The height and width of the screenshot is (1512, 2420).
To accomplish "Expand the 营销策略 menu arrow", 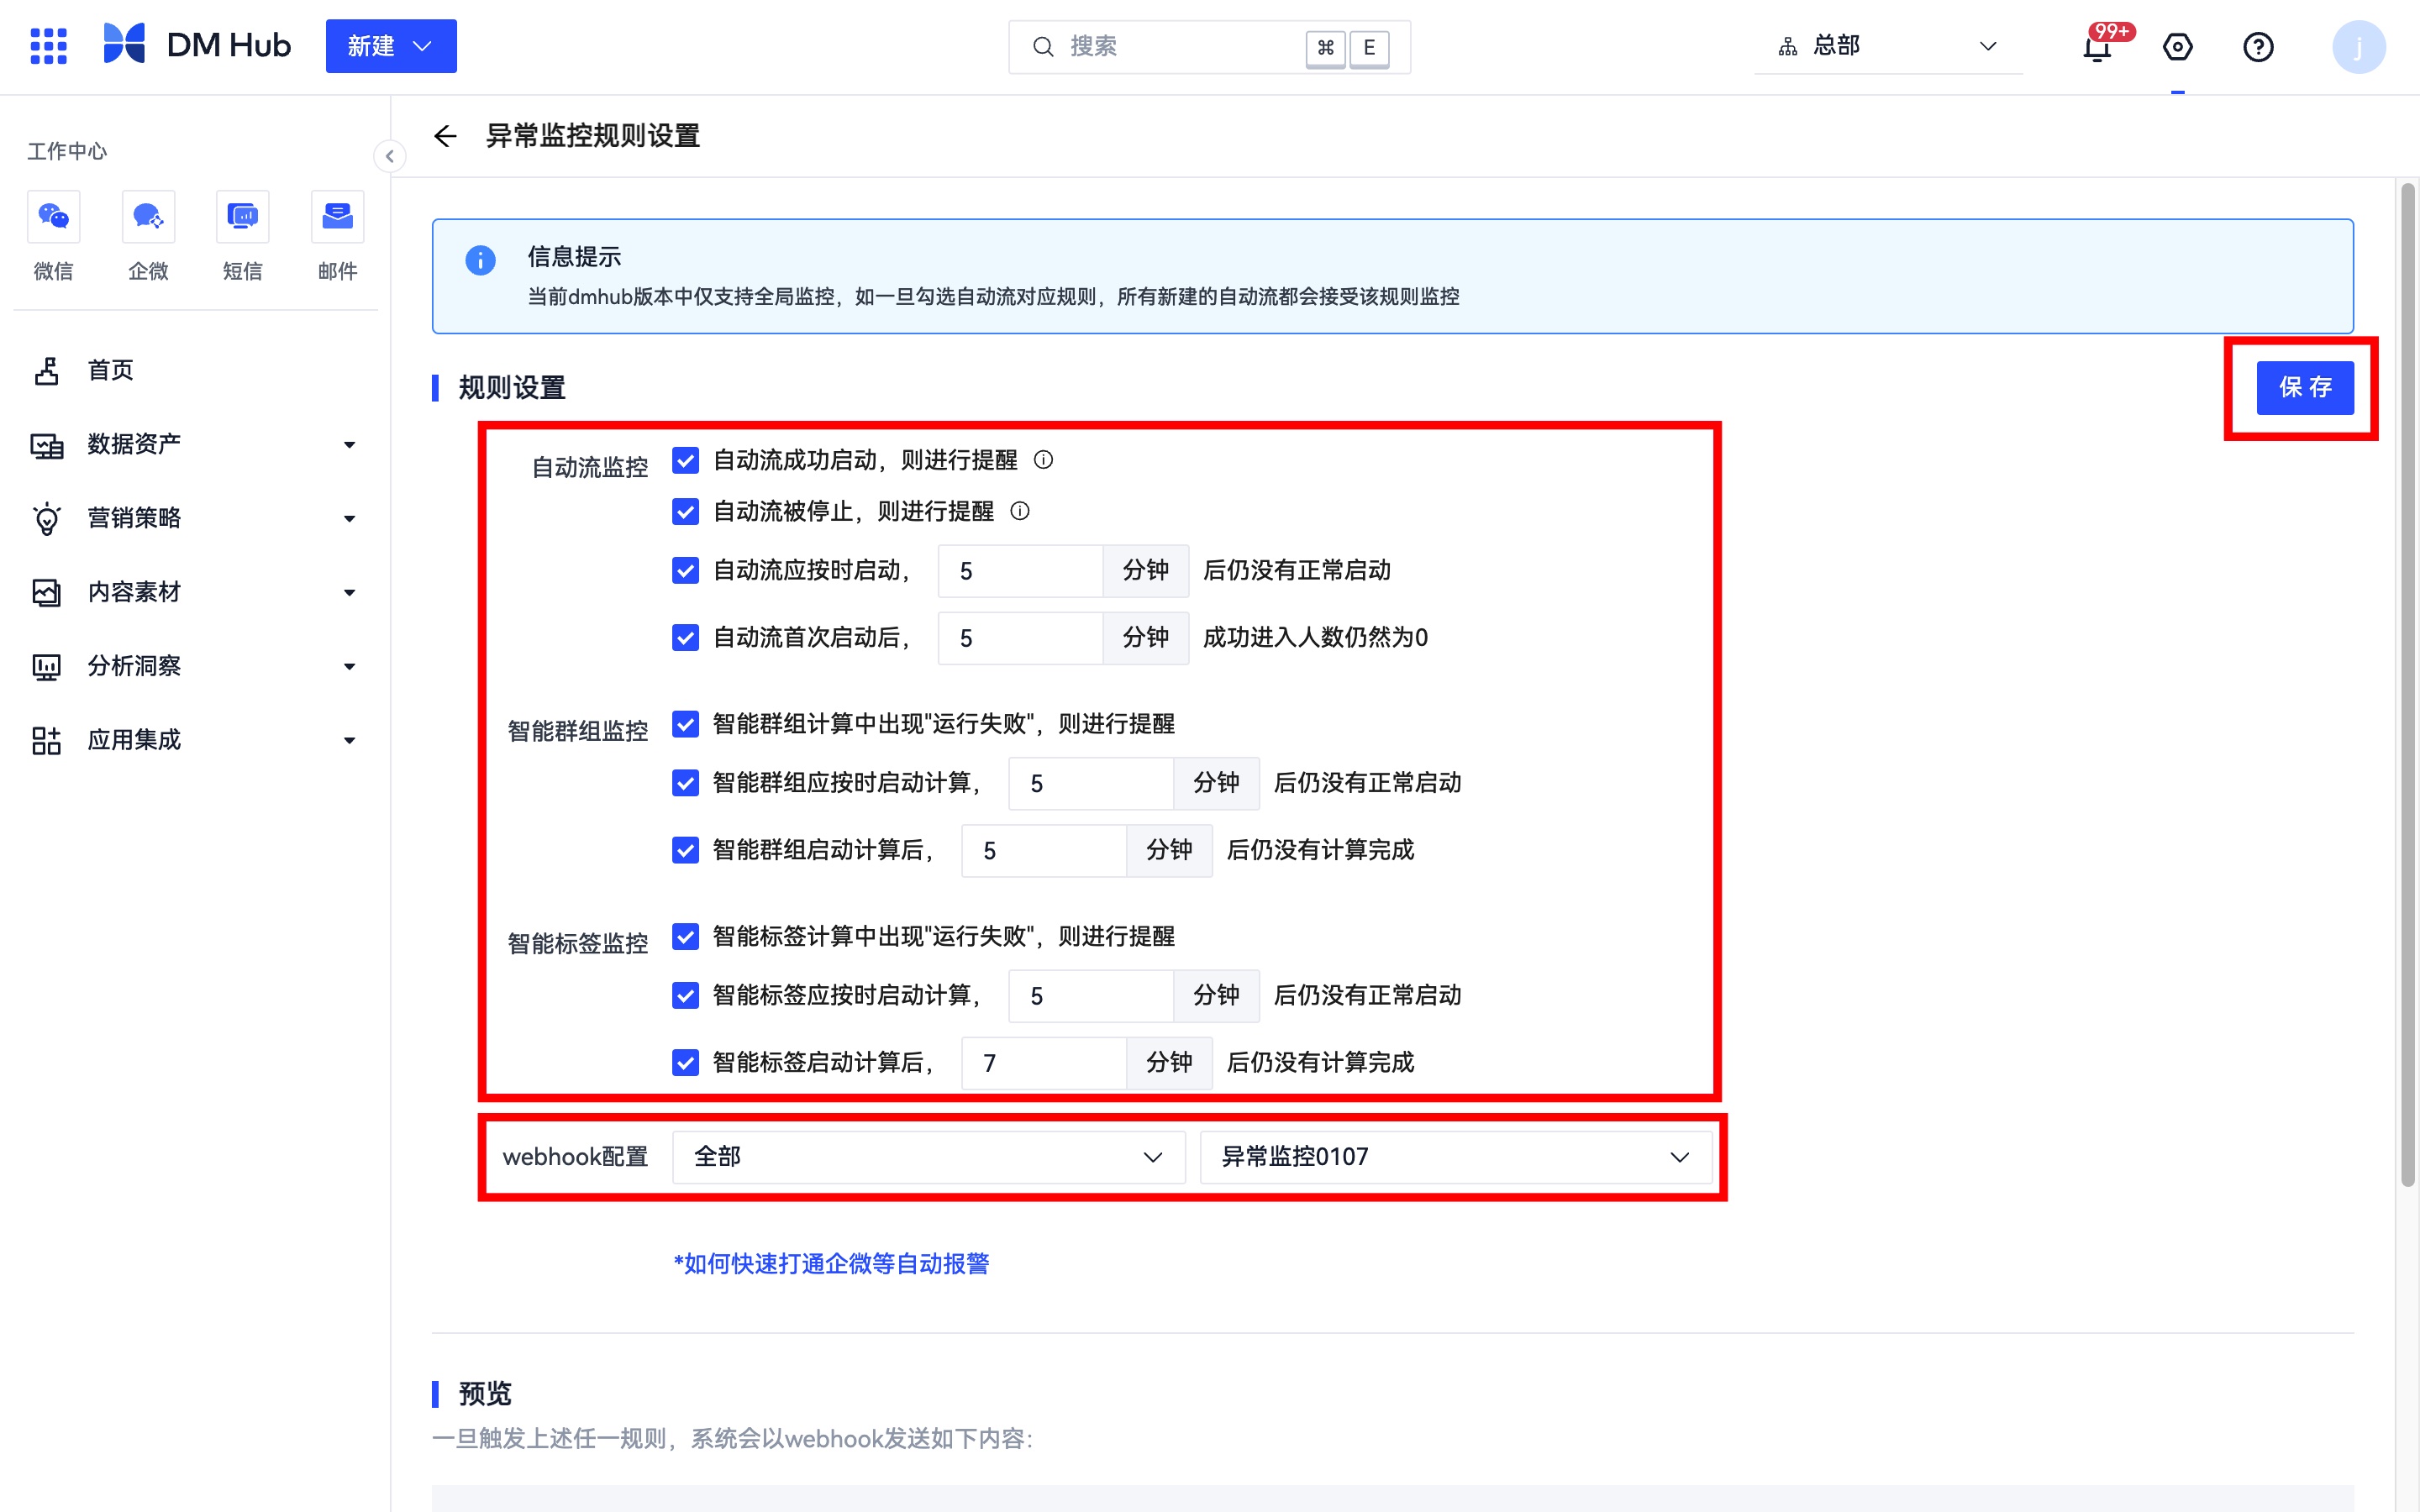I will pos(349,519).
